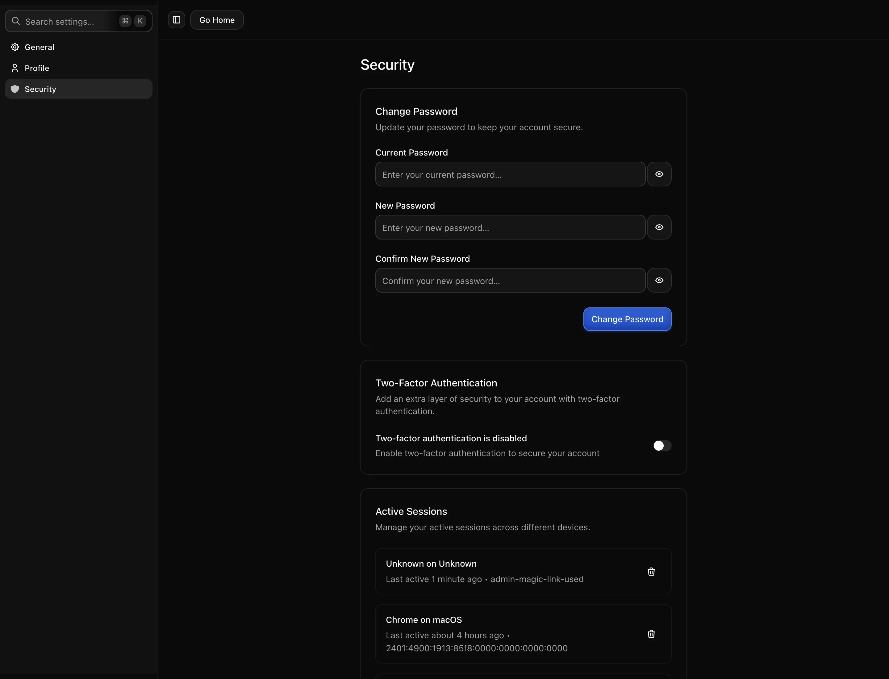This screenshot has width=889, height=679.
Task: Click into Current Password field
Action: [510, 174]
